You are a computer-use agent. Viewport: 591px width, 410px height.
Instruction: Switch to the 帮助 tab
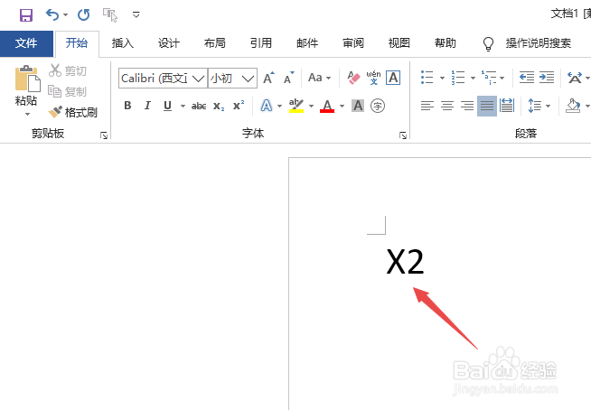coord(446,43)
